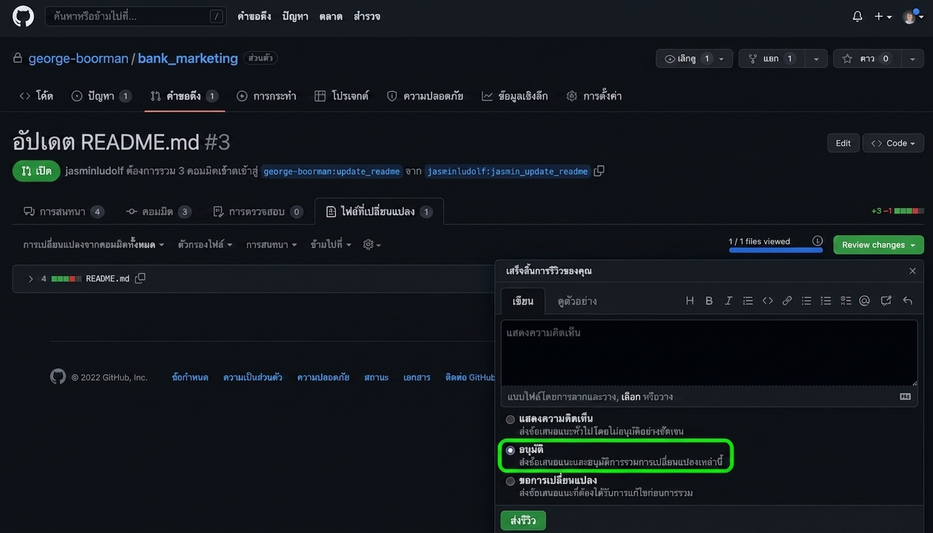Mention a user with the @ icon

coord(865,300)
